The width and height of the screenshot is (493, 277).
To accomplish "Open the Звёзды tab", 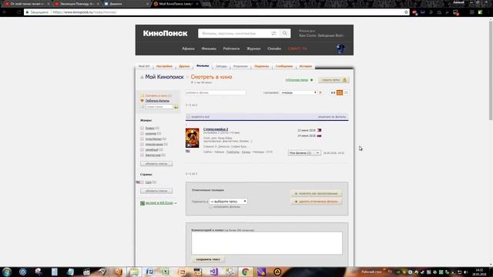I will click(221, 66).
